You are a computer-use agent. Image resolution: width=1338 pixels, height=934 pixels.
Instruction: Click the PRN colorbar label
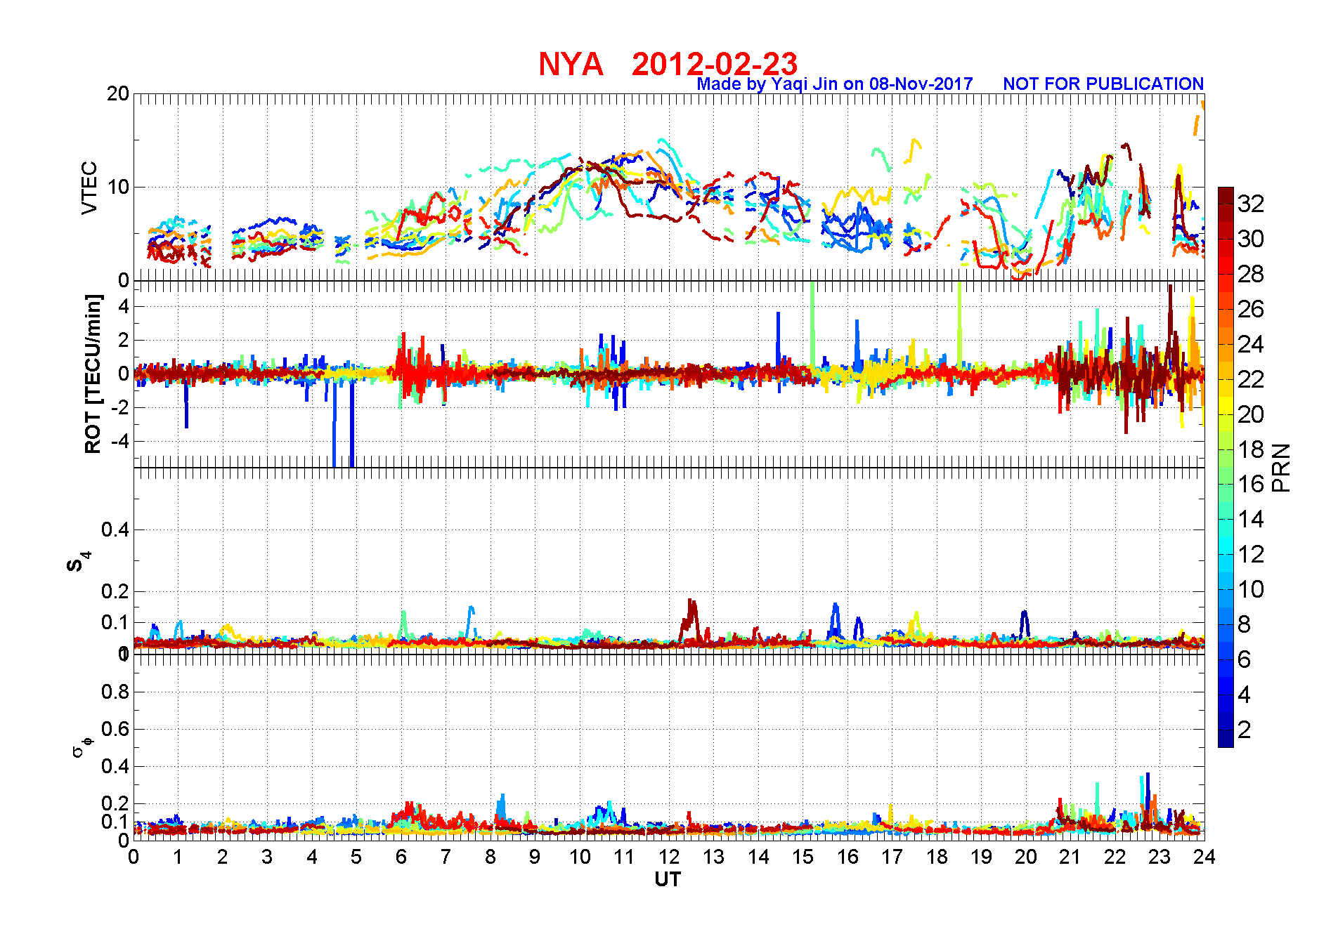(1281, 468)
